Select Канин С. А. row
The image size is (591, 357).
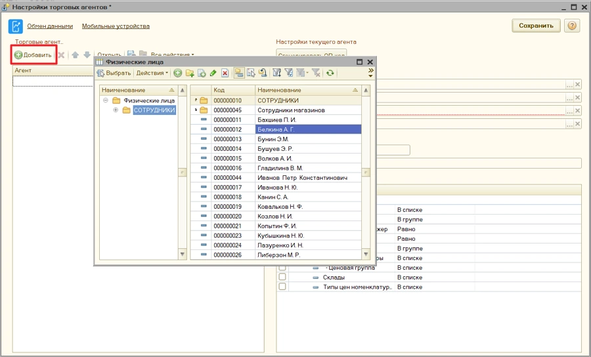tap(276, 197)
